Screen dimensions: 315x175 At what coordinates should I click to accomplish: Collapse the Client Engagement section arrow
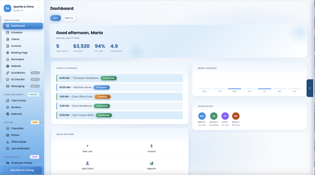(41, 94)
